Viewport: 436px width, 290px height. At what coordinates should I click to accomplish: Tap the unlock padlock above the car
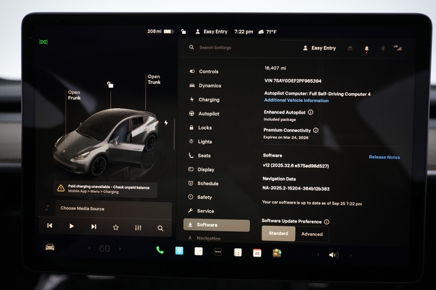(110, 84)
